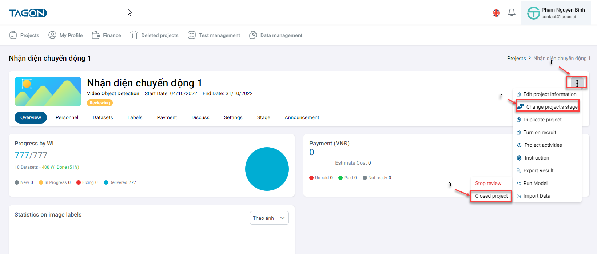The width and height of the screenshot is (597, 254).
Task: Open the notifications bell
Action: pyautogui.click(x=512, y=13)
